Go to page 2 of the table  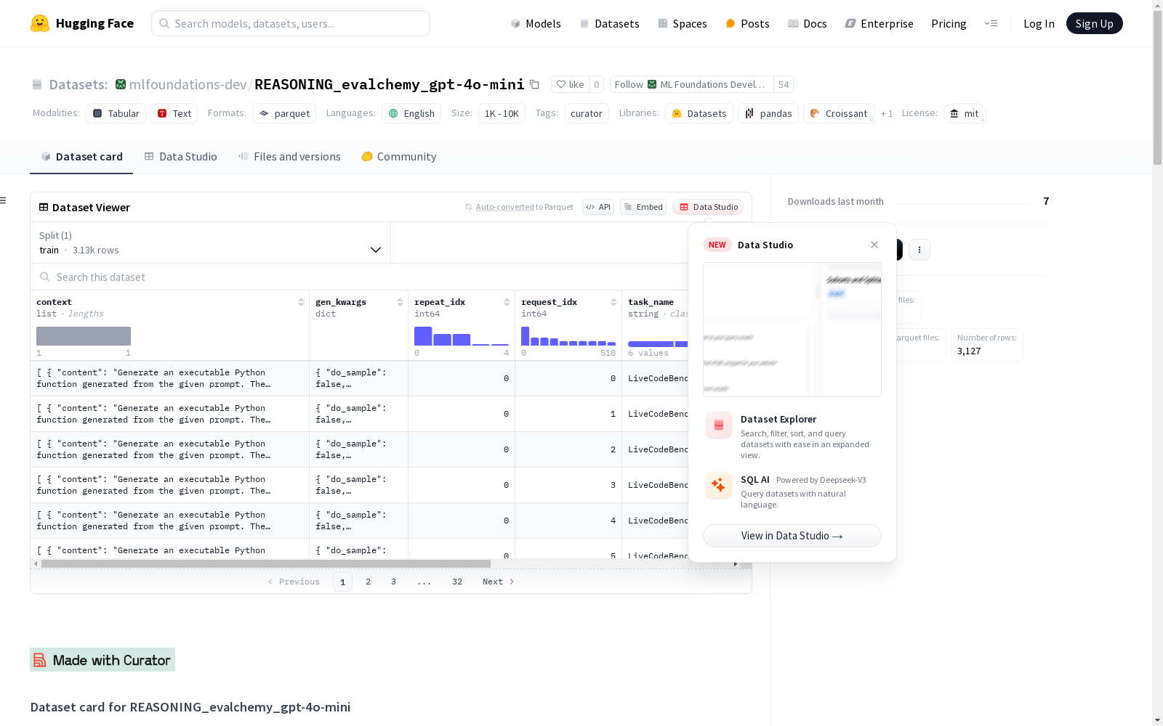click(369, 582)
